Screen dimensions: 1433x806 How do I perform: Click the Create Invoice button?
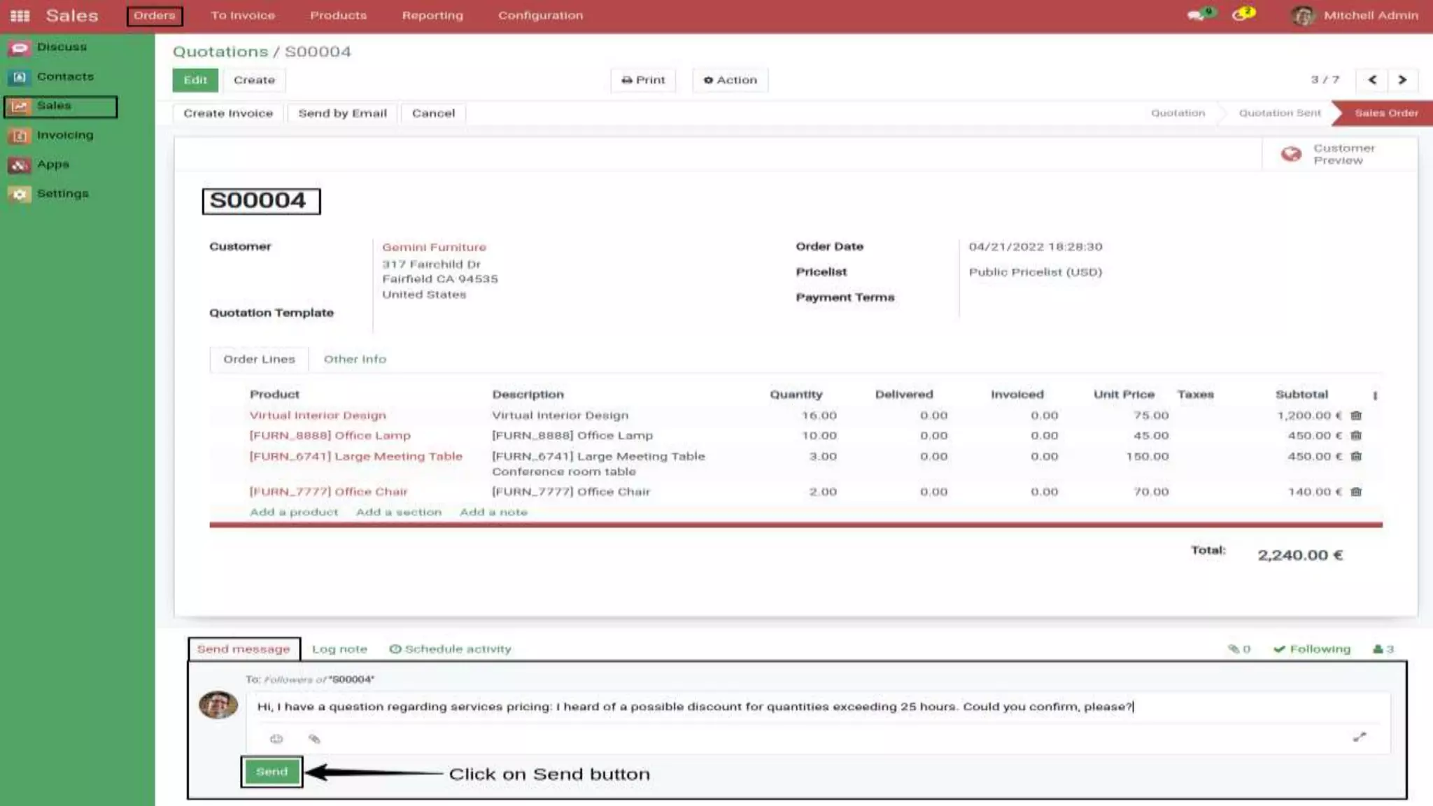tap(228, 113)
